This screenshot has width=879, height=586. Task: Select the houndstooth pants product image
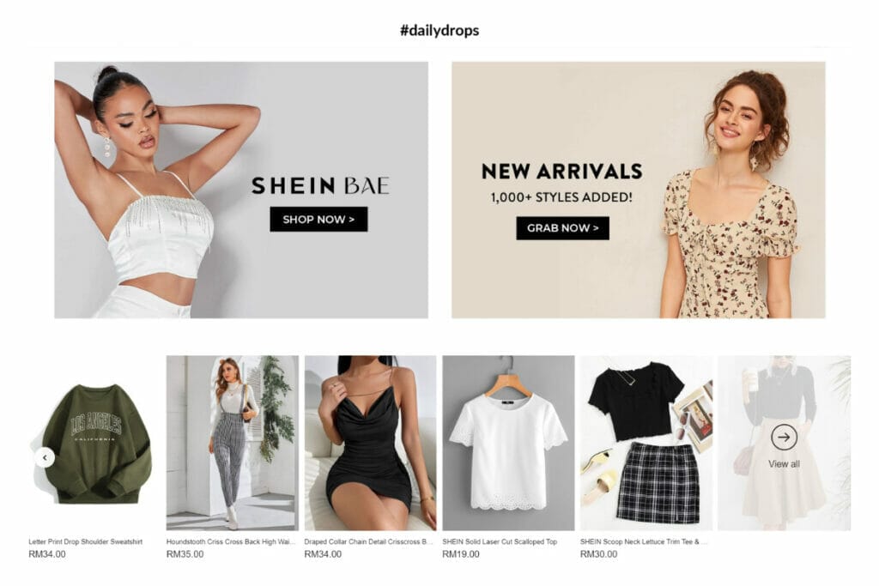(232, 443)
